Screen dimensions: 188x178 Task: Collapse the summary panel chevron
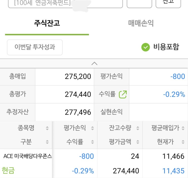pyautogui.click(x=94, y=63)
